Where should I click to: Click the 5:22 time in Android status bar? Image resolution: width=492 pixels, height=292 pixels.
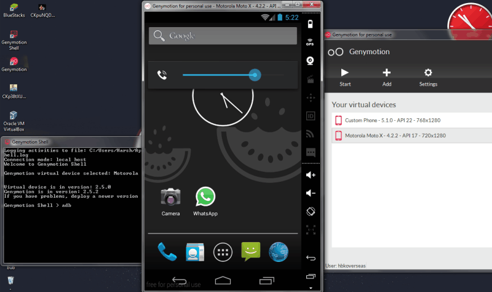(292, 18)
